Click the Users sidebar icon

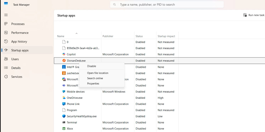click(x=6, y=59)
